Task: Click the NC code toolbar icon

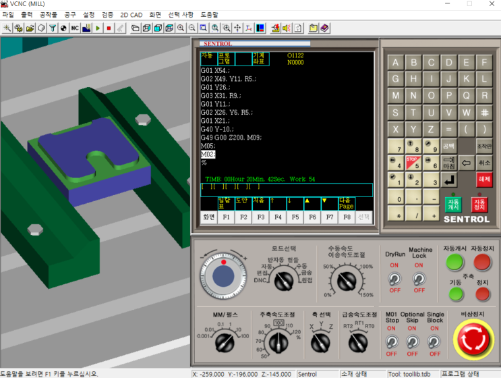Action: click(x=75, y=28)
